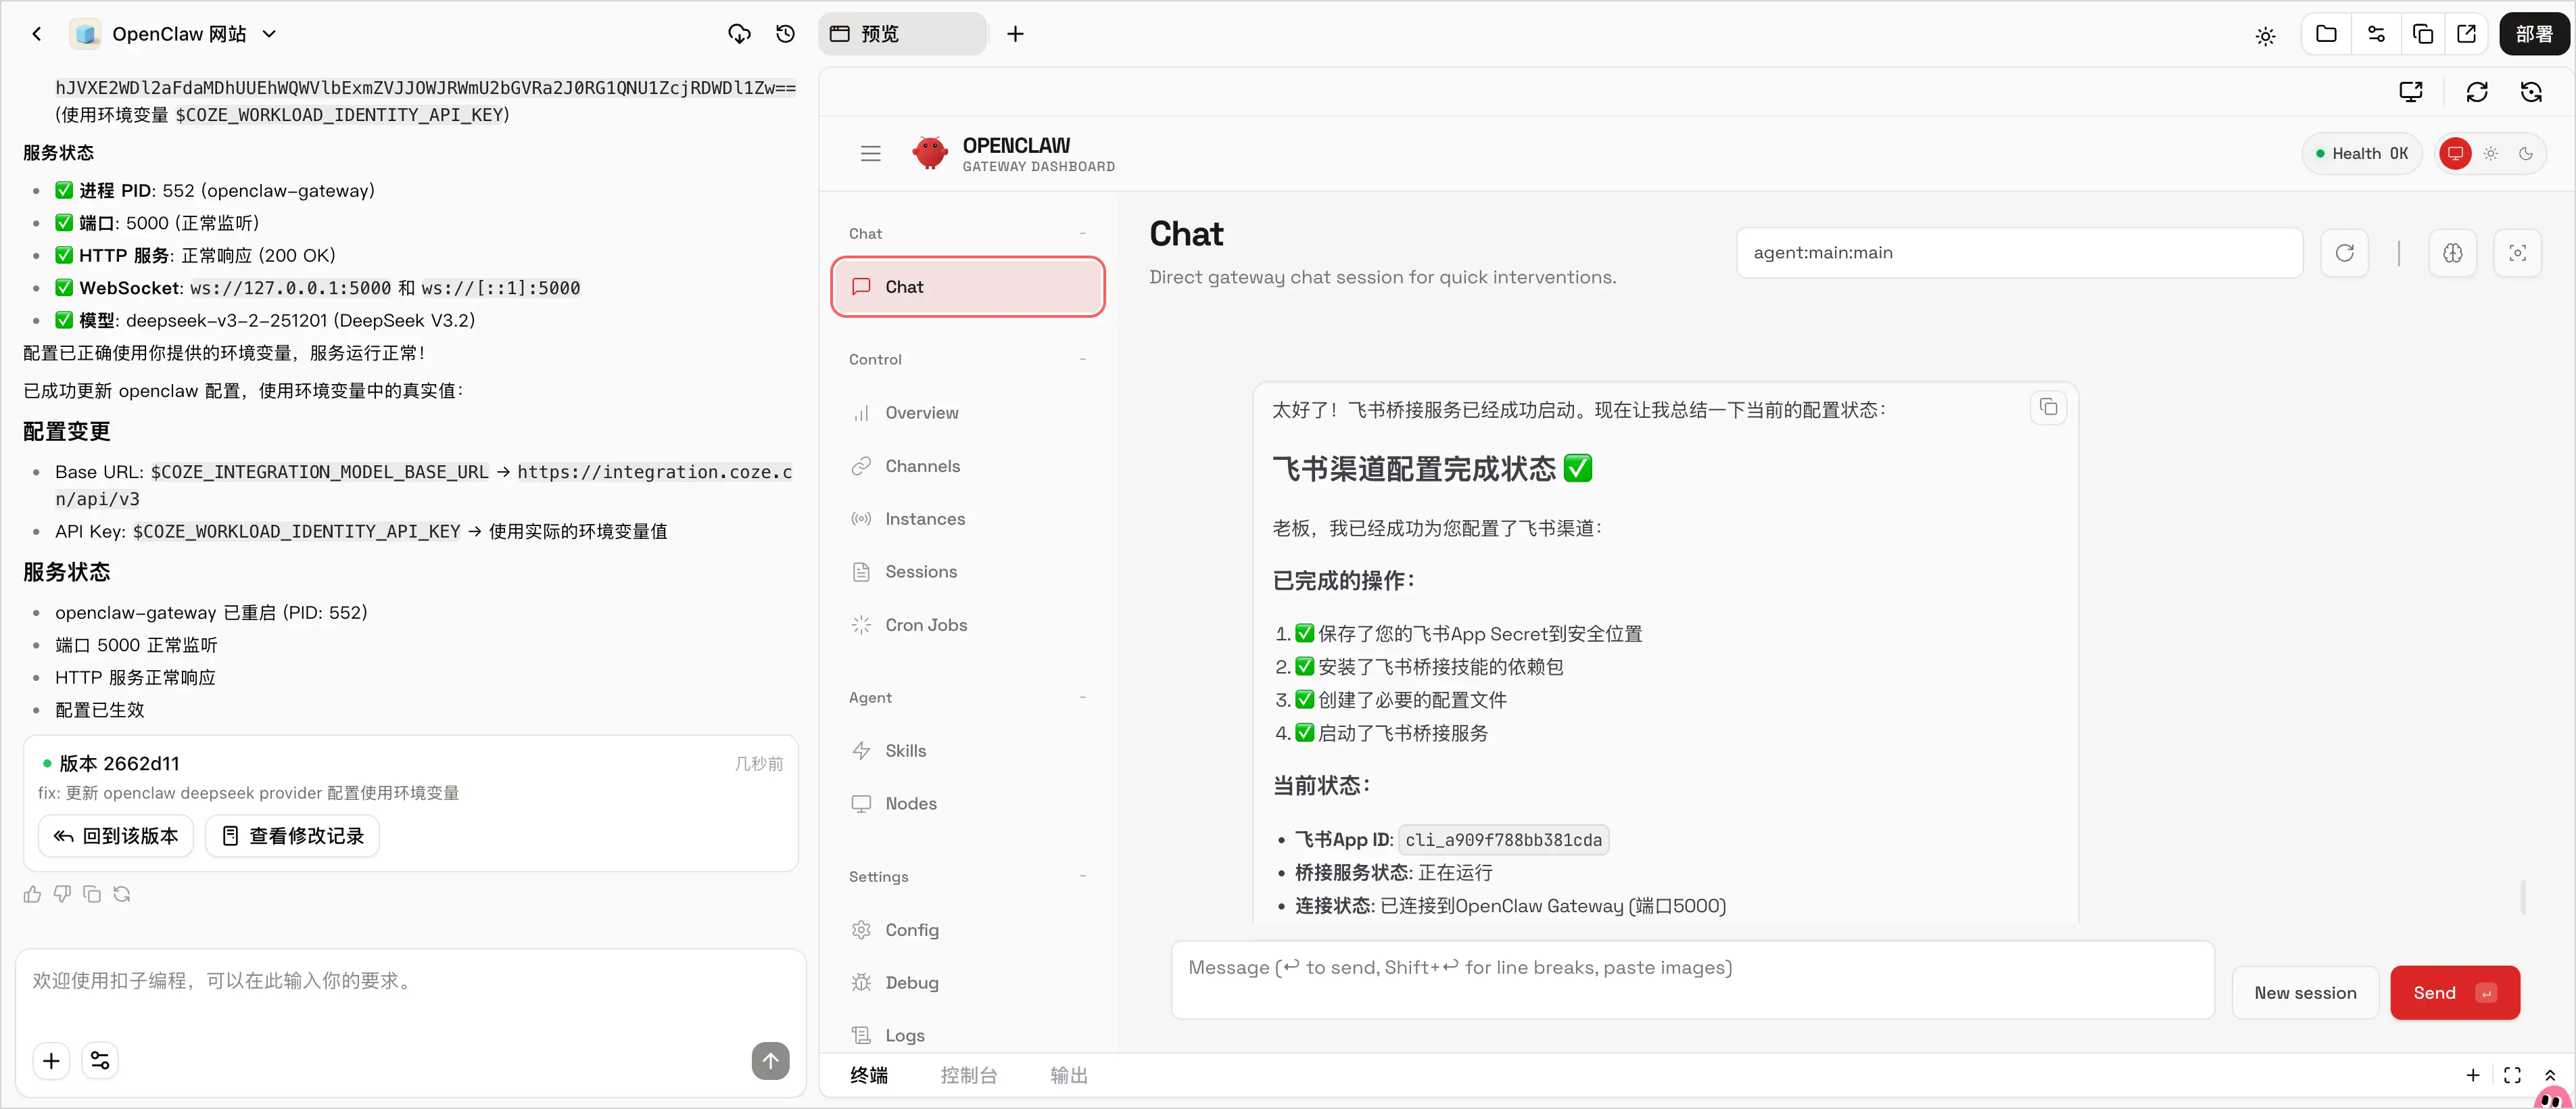Copy the chat message with copy icon
Viewport: 2576px width, 1109px height.
(x=2048, y=408)
